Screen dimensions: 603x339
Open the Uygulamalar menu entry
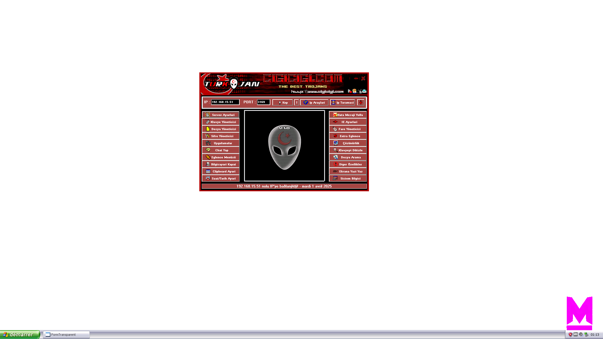point(221,143)
